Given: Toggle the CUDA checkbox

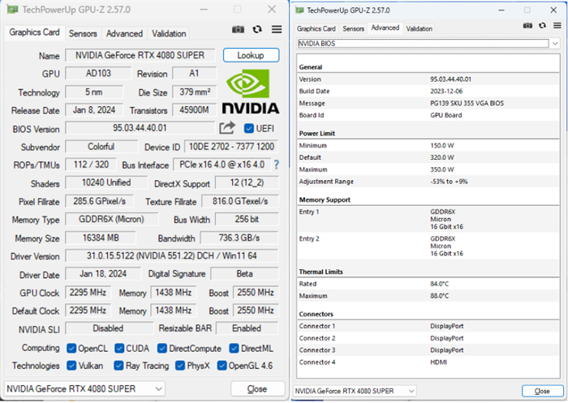Looking at the screenshot, I should 119,349.
